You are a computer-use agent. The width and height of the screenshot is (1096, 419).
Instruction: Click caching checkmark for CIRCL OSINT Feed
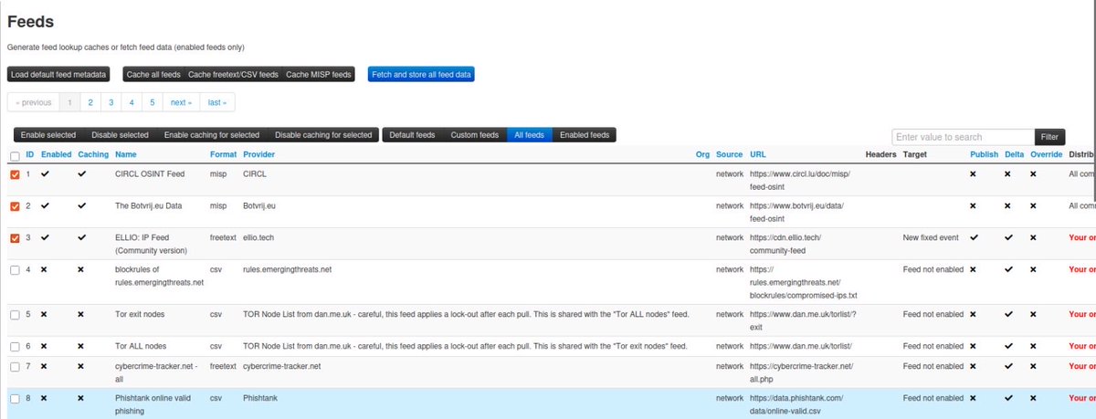pyautogui.click(x=82, y=173)
